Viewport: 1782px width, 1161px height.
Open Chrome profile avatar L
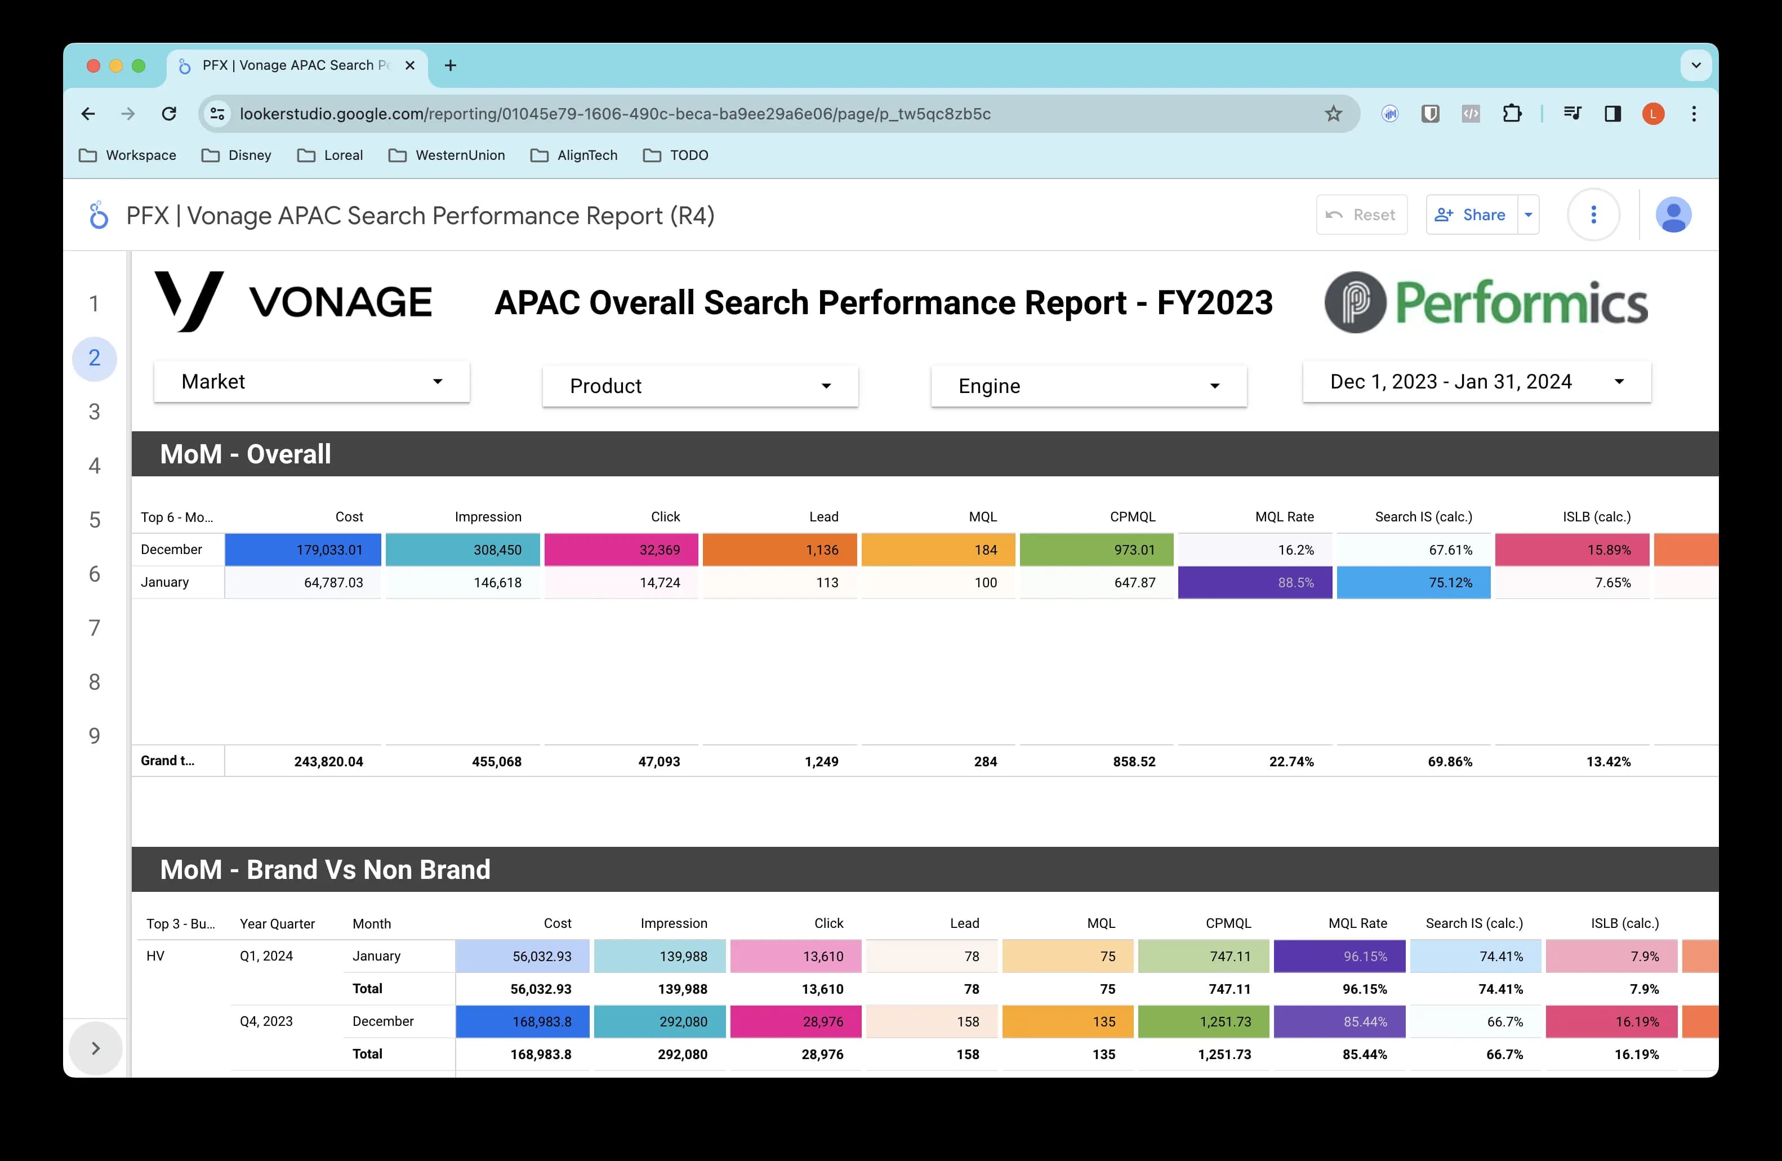point(1653,114)
